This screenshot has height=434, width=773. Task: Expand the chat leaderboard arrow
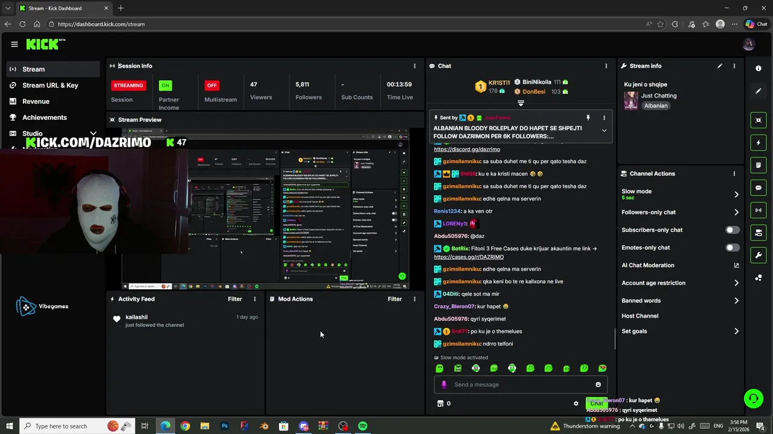point(521,104)
